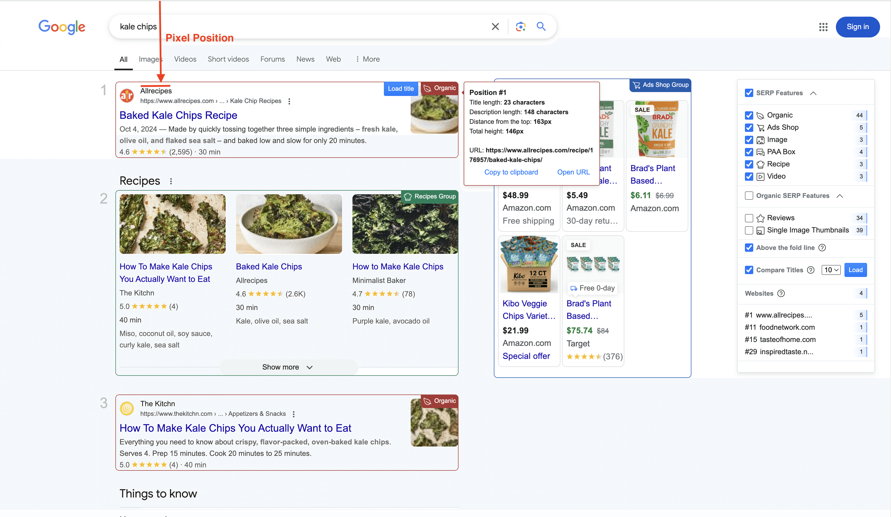Click the Reviews star icon in sidebar

[x=760, y=218]
